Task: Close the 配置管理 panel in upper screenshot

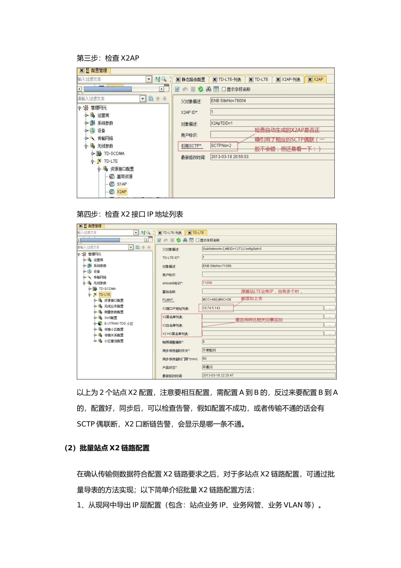Action: (x=81, y=71)
